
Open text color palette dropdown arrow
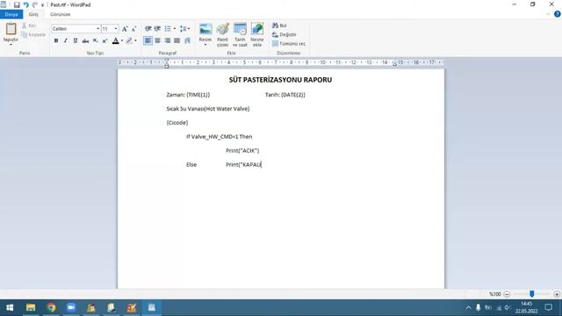click(x=122, y=41)
